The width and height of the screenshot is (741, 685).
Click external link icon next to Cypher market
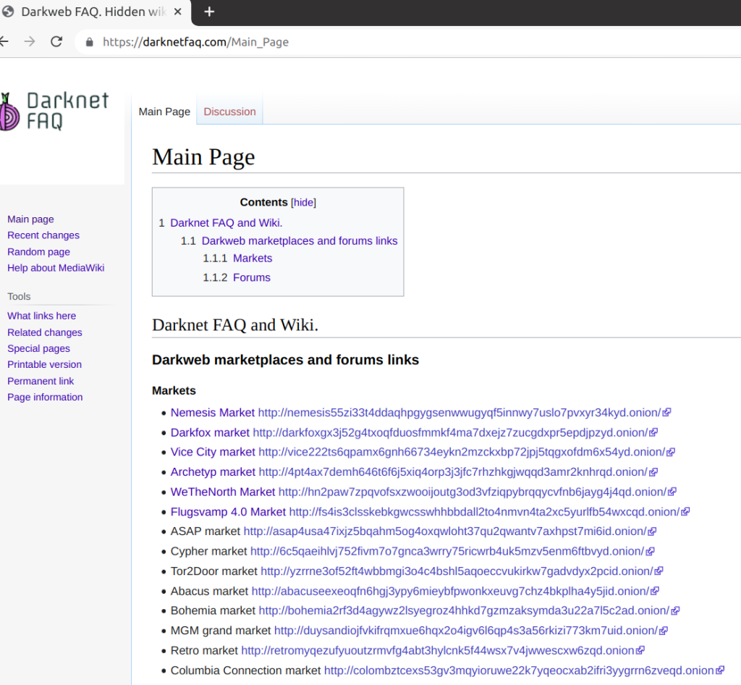650,551
